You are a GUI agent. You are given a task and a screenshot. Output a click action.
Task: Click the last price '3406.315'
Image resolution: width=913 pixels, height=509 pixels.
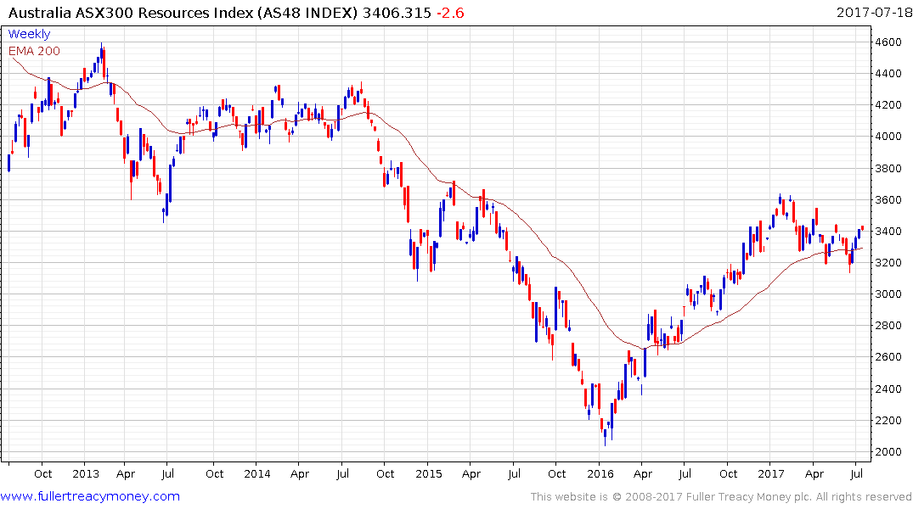pyautogui.click(x=397, y=12)
